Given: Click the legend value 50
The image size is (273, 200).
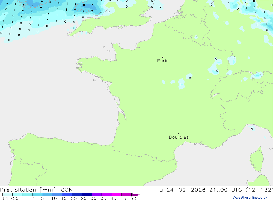Looking at the screenshot, I should 133,198.
